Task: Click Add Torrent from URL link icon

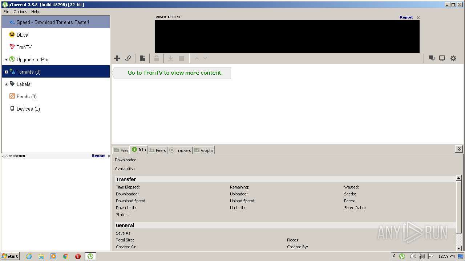Action: (128, 58)
